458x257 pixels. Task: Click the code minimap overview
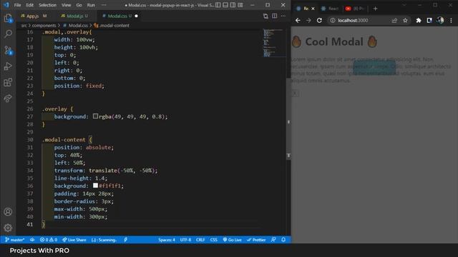pyautogui.click(x=273, y=43)
